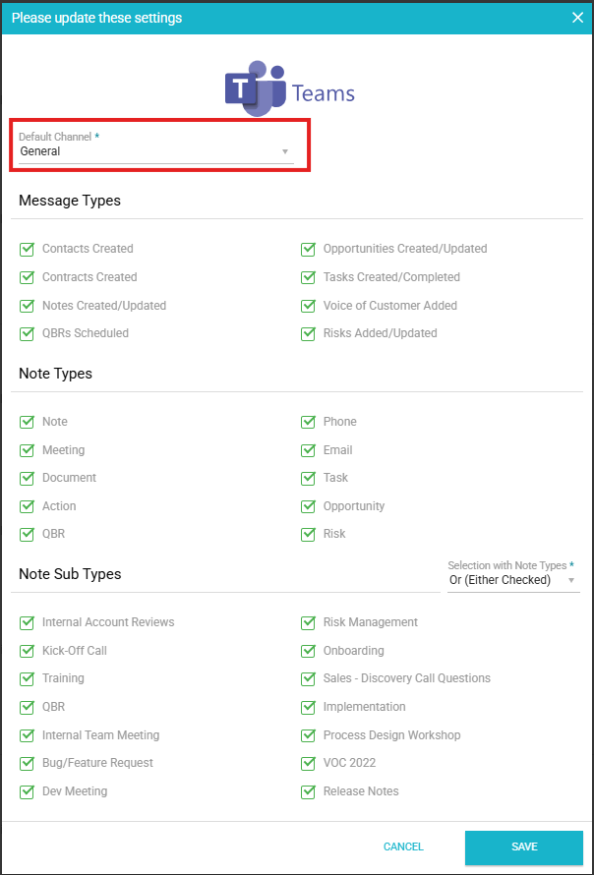This screenshot has width=594, height=875.
Task: Toggle the Release Notes checkbox
Action: (x=309, y=792)
